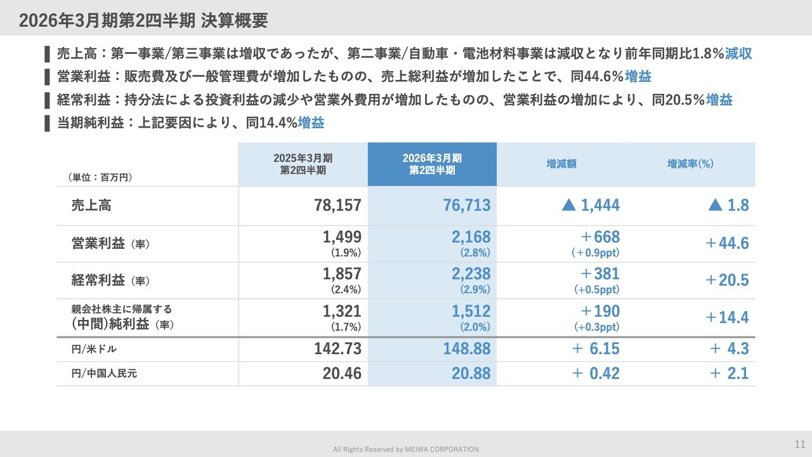
Task: Select the 78,157 sales value cell
Action: [x=337, y=206]
